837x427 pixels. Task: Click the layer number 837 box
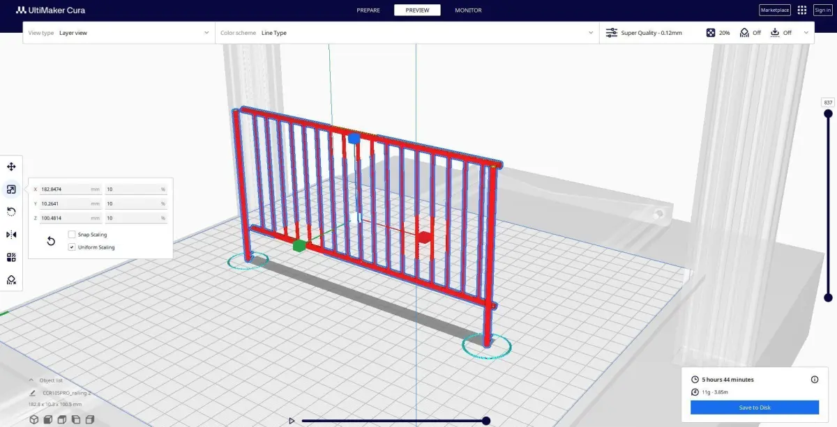[x=828, y=102]
